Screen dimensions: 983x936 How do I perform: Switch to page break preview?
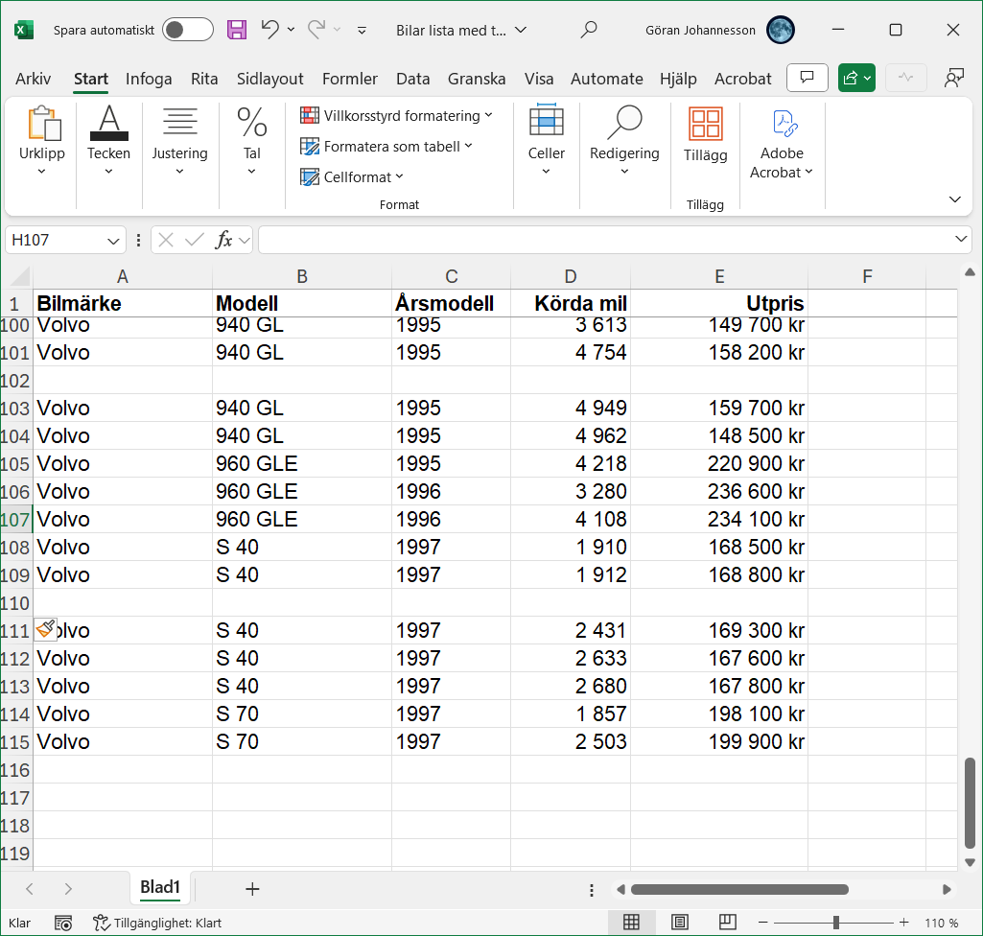click(727, 923)
